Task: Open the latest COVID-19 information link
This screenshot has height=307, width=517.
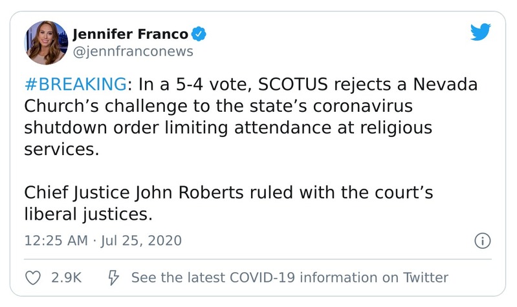Action: 289,278
